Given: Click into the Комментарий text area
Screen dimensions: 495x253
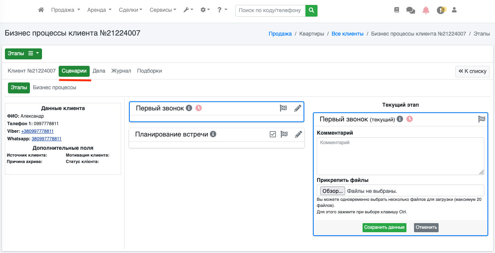Looking at the screenshot, I should [400, 156].
